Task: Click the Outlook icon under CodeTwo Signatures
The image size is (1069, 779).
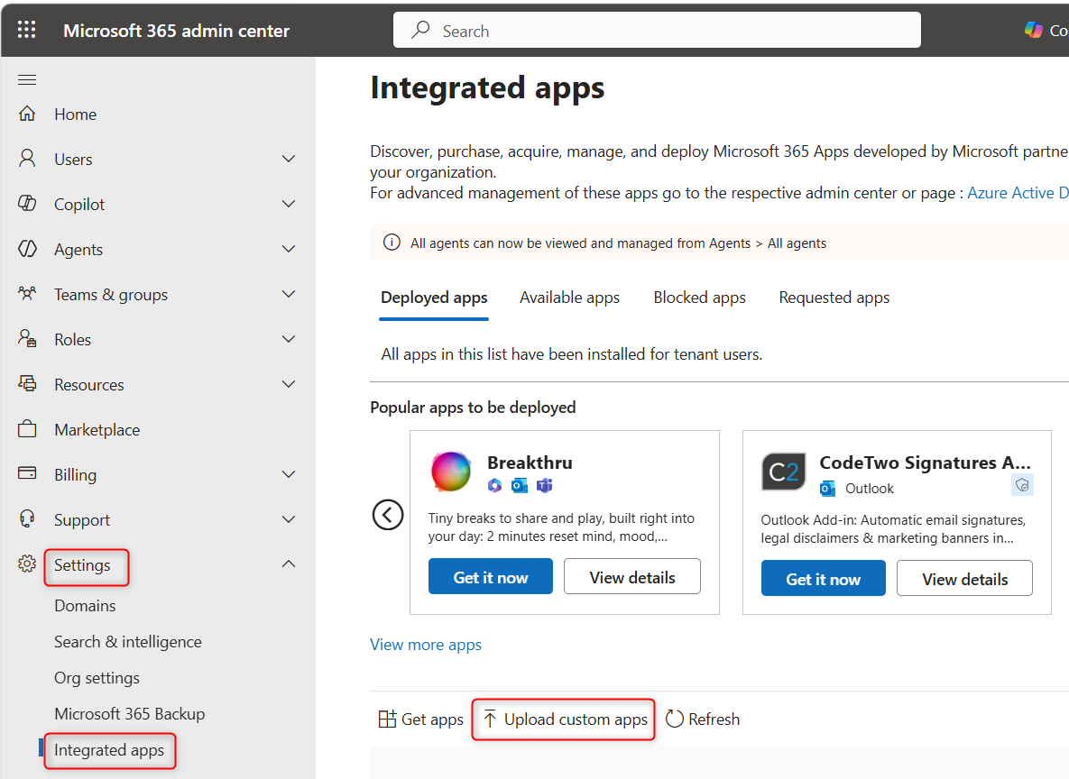Action: tap(827, 488)
